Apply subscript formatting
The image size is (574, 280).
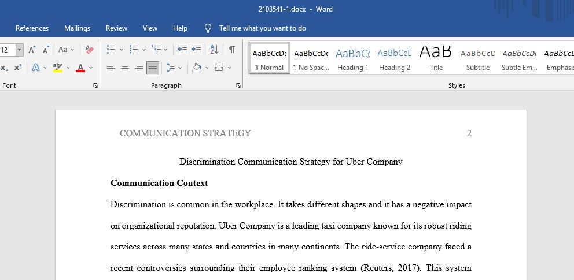coord(5,68)
